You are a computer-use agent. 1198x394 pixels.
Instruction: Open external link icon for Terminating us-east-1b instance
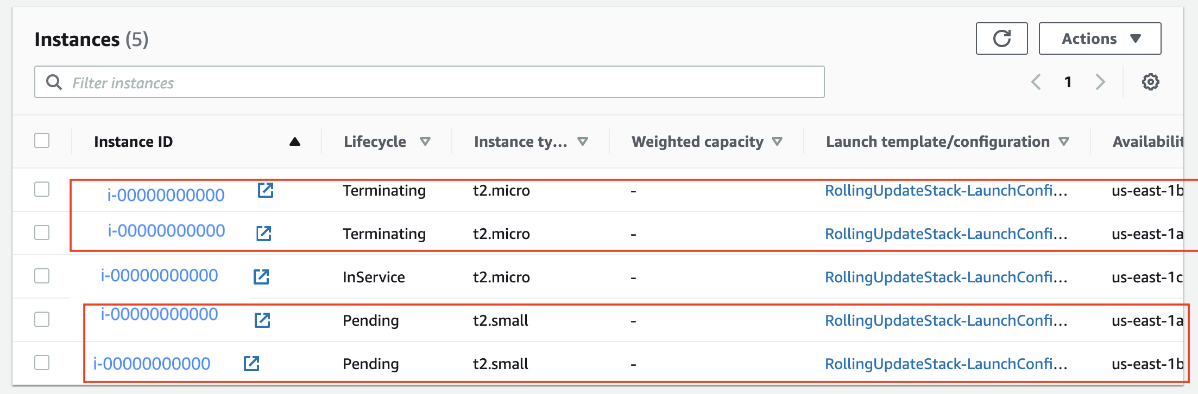(266, 190)
